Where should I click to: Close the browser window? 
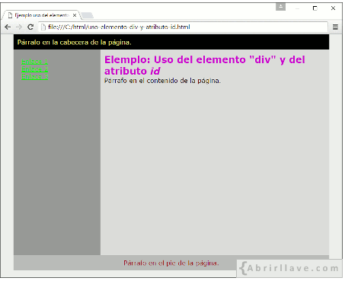(333, 8)
